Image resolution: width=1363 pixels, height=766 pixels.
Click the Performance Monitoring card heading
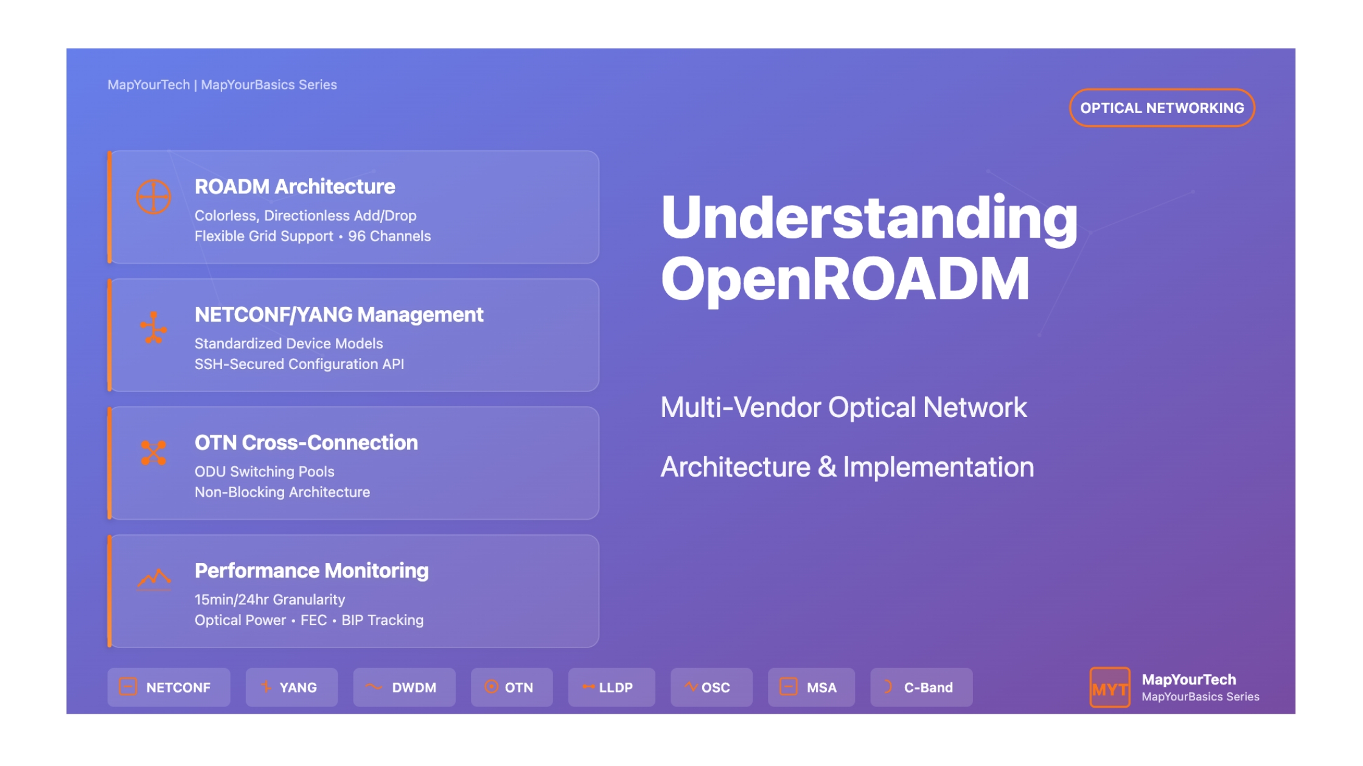[x=312, y=571]
